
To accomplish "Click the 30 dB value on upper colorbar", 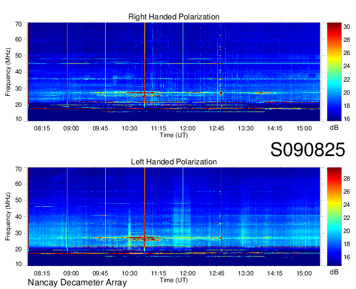I will coord(347,27).
